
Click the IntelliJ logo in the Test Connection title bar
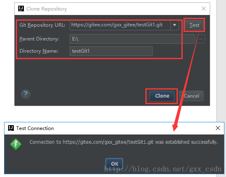click(11, 128)
